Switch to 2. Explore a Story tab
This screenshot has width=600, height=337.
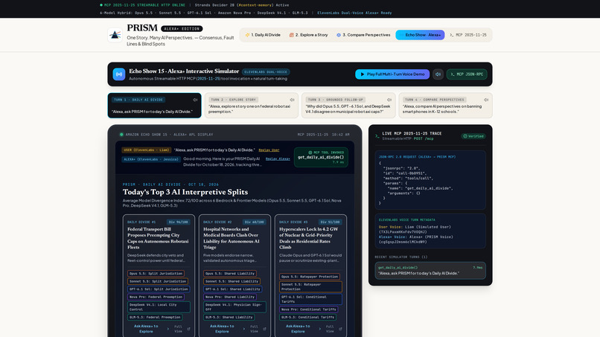[x=308, y=35]
